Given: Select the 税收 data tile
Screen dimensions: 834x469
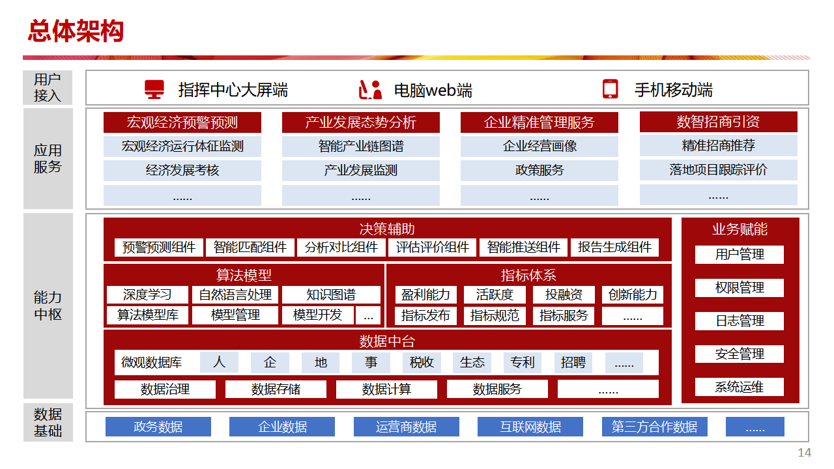Looking at the screenshot, I should click(x=422, y=363).
